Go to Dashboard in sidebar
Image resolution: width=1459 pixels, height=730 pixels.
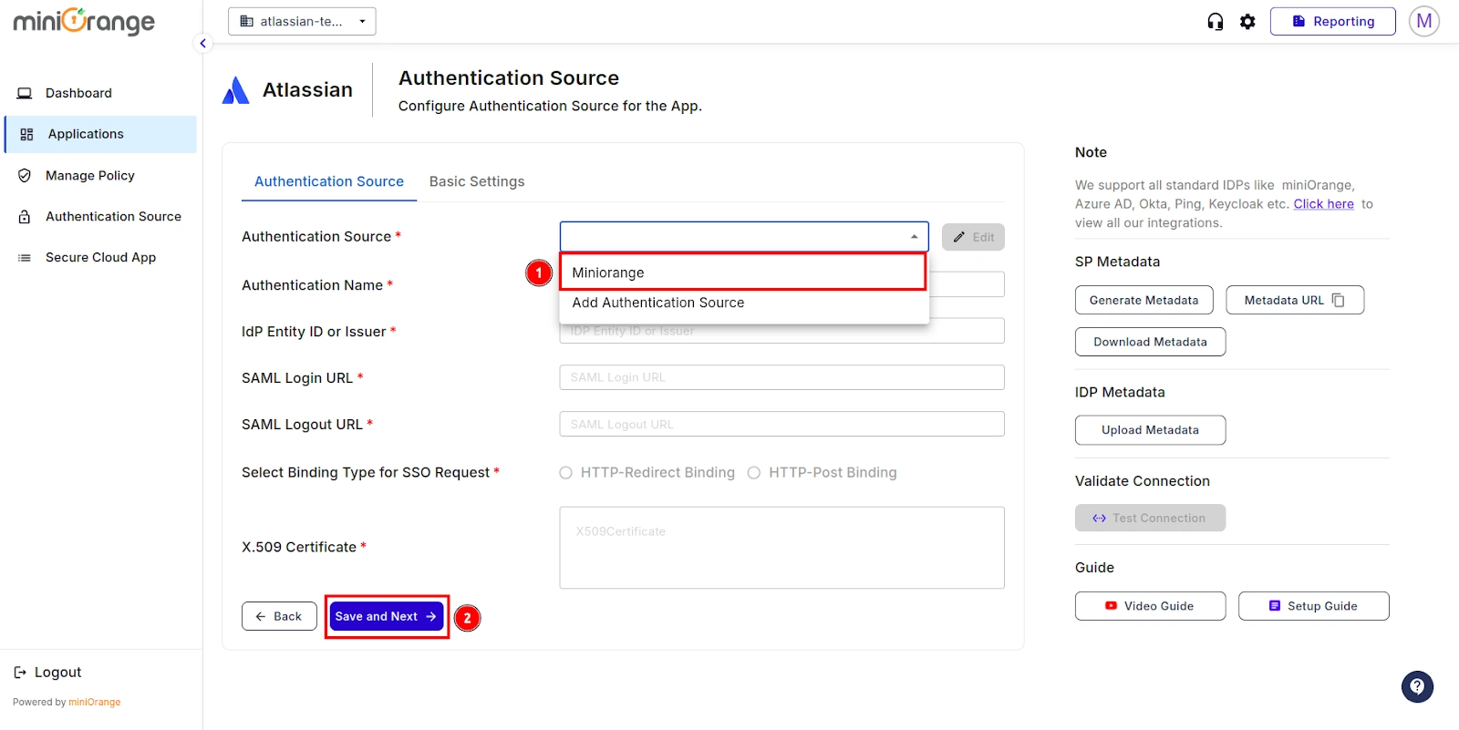[100, 93]
